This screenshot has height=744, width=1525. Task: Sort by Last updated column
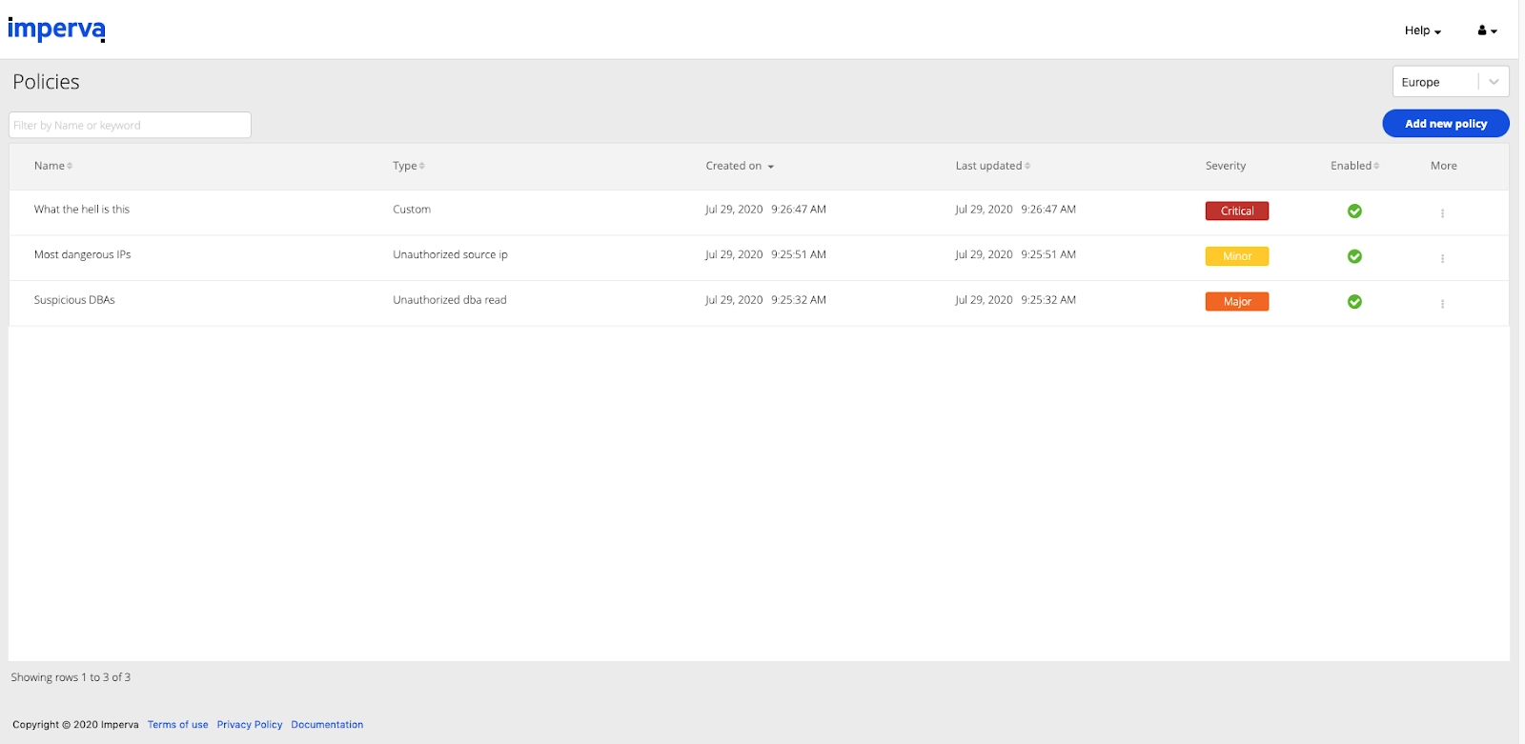[x=993, y=166]
